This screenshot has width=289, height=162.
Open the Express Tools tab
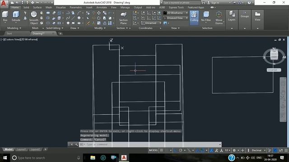(x=176, y=7)
